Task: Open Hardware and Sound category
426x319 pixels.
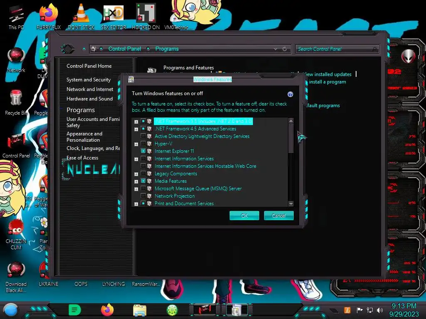Action: coord(90,99)
